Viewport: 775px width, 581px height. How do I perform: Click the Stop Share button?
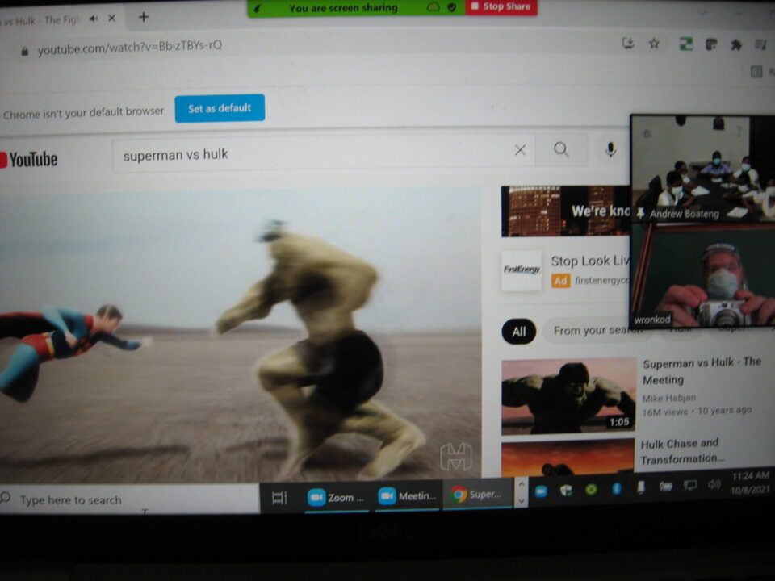click(501, 7)
